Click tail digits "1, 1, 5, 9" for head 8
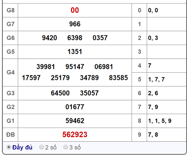This screenshot has height=156, width=187. 160,121
